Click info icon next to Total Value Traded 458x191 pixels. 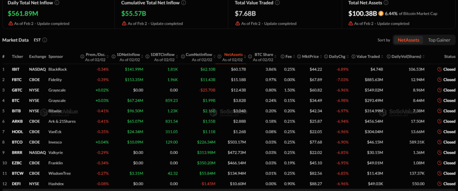277,3
